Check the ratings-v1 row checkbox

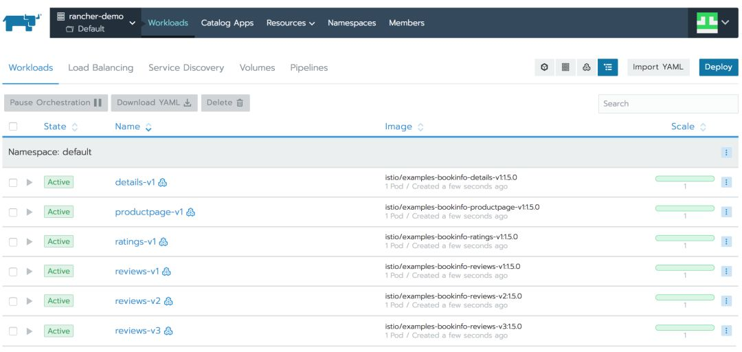pos(13,242)
